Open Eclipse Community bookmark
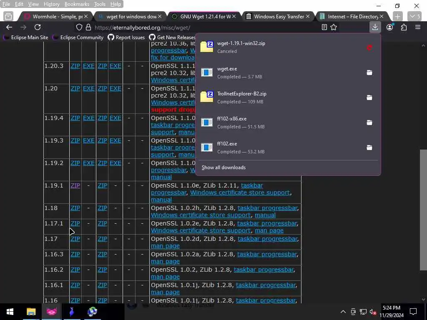This screenshot has height=320, width=427. [x=78, y=37]
